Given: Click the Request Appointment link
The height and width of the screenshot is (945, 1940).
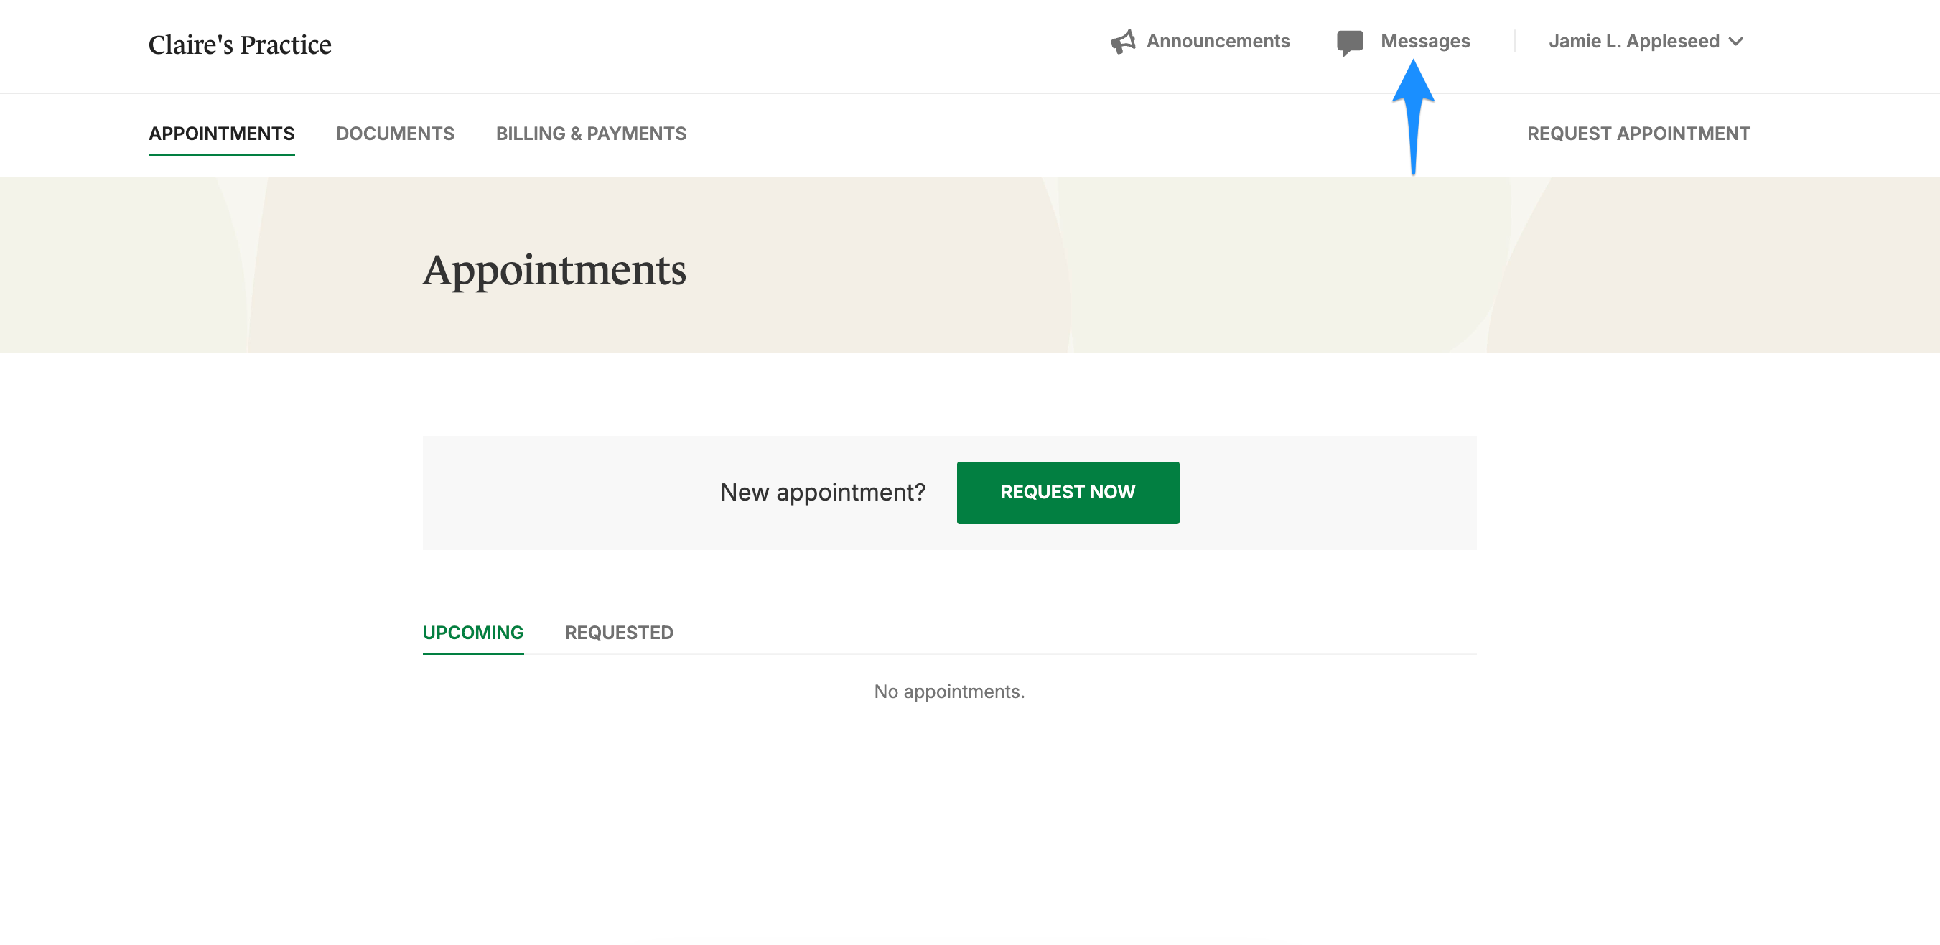Looking at the screenshot, I should 1638,134.
